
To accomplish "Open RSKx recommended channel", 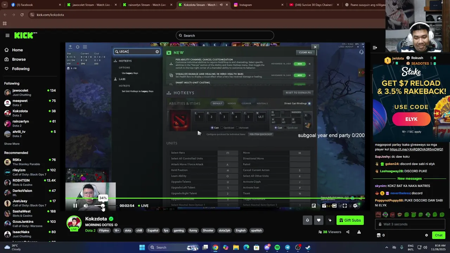I will (30, 162).
